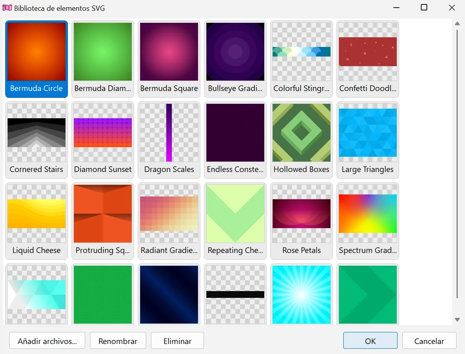Select the Hollowed Boxes element
The height and width of the screenshot is (354, 465).
click(302, 140)
